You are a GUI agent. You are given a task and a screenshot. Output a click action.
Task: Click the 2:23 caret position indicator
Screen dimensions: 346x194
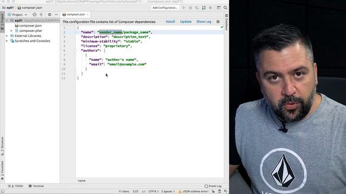pos(136,191)
